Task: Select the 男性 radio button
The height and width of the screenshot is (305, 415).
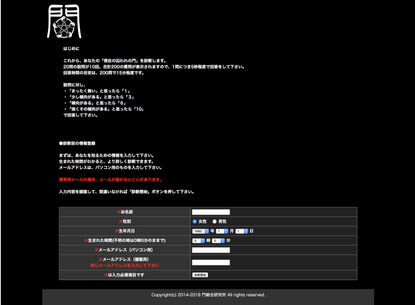Action: (215, 222)
